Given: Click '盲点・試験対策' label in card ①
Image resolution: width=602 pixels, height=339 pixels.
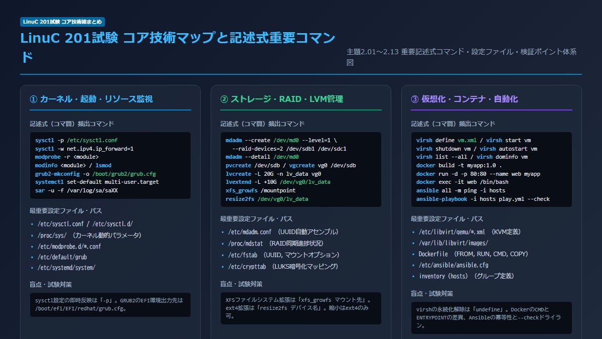Looking at the screenshot, I should 51,285.
